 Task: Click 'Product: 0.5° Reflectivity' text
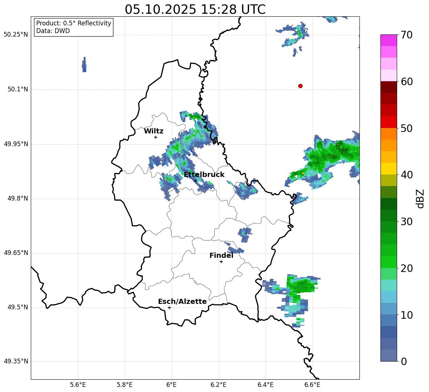pyautogui.click(x=74, y=23)
